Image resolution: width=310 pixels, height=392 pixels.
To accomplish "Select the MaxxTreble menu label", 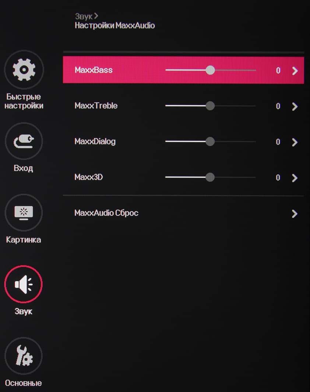I will (96, 106).
